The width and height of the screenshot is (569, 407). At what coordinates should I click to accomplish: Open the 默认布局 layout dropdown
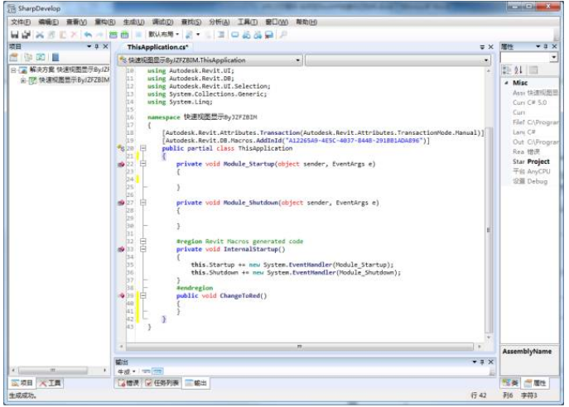point(164,35)
